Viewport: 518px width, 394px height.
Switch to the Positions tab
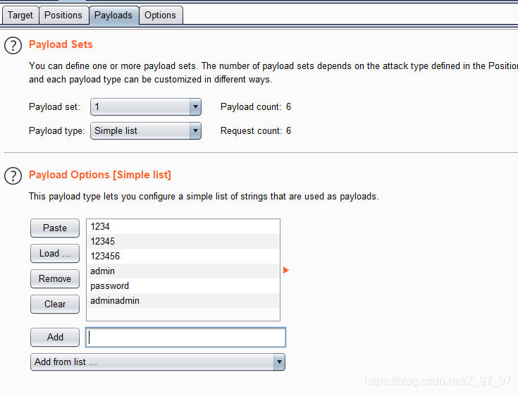[x=63, y=16]
